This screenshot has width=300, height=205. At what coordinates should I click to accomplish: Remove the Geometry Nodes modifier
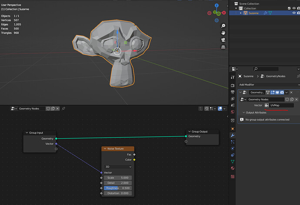pyautogui.click(x=291, y=93)
